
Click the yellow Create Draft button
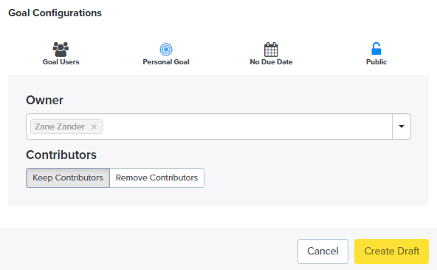(391, 252)
